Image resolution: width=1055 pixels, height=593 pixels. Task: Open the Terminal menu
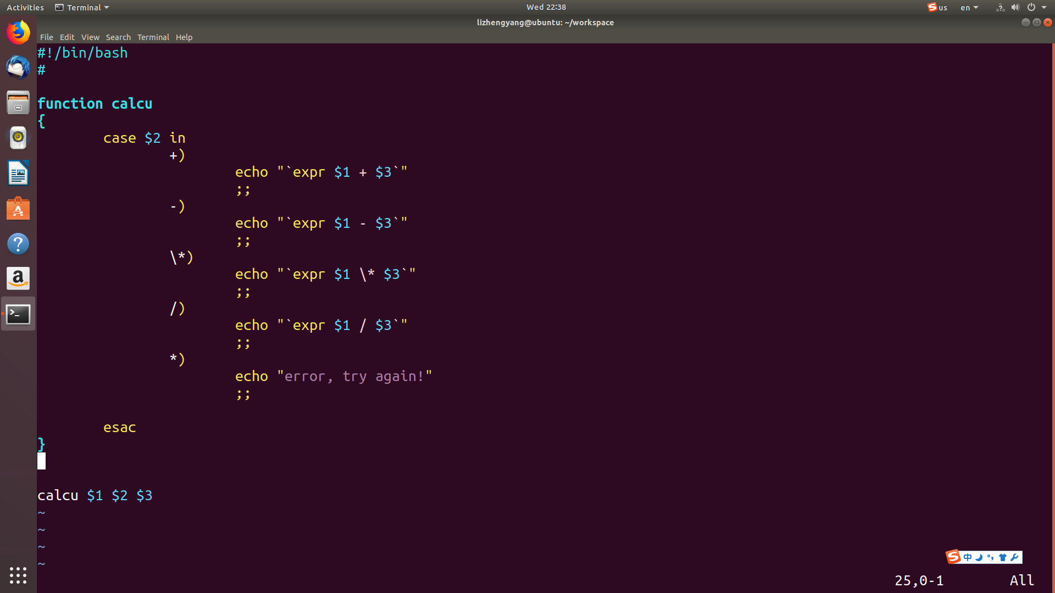[153, 37]
